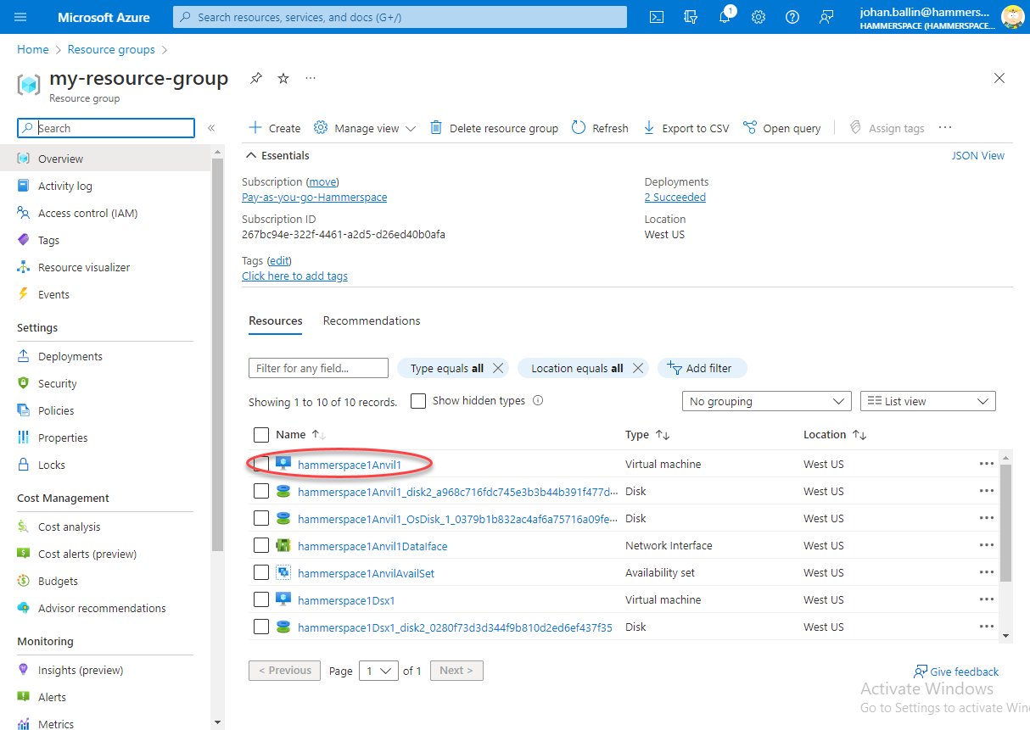Remove the Location equals all filter
Image resolution: width=1030 pixels, height=730 pixels.
click(638, 368)
